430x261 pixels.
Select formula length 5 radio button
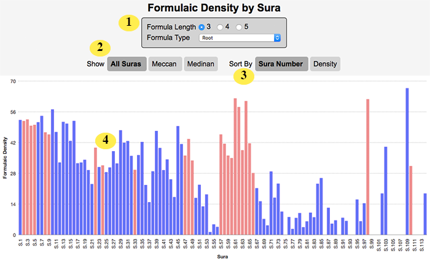click(239, 27)
